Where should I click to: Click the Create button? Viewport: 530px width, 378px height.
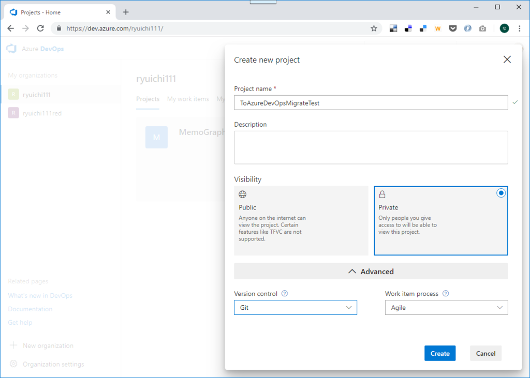tap(440, 353)
